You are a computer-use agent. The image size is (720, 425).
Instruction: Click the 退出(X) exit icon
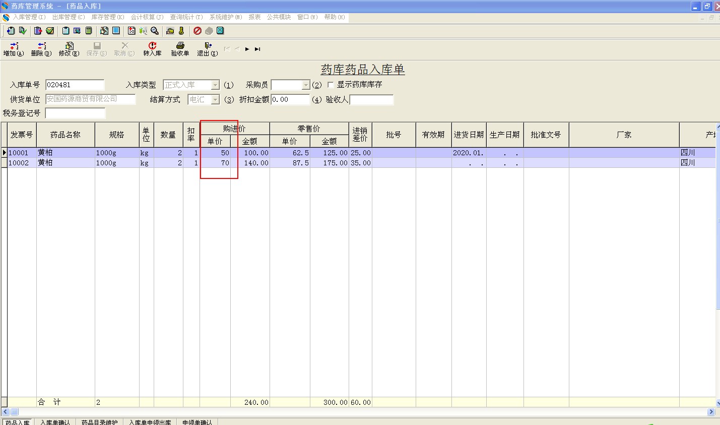click(x=208, y=45)
